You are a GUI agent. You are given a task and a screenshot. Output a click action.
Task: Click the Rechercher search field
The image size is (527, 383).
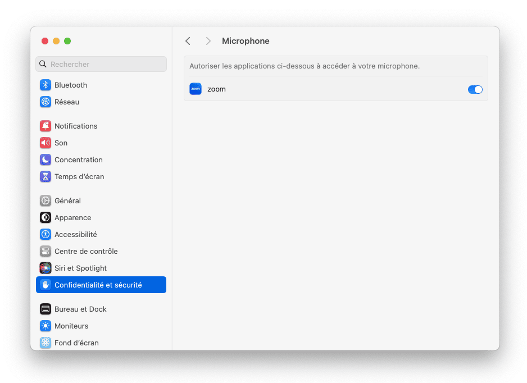click(x=101, y=64)
